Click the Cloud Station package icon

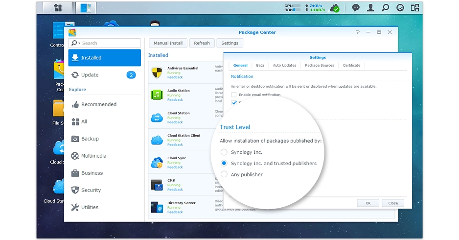[x=157, y=118]
